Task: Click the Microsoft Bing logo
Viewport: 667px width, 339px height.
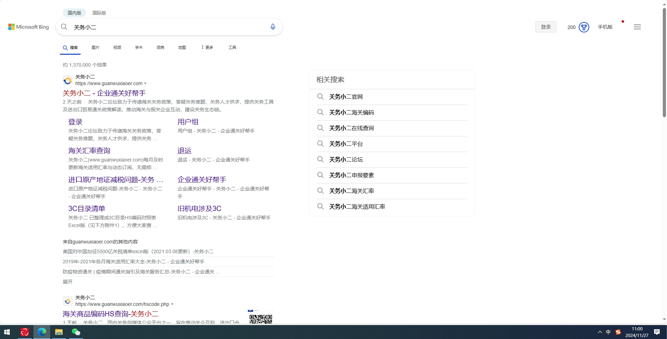Action: pos(29,27)
